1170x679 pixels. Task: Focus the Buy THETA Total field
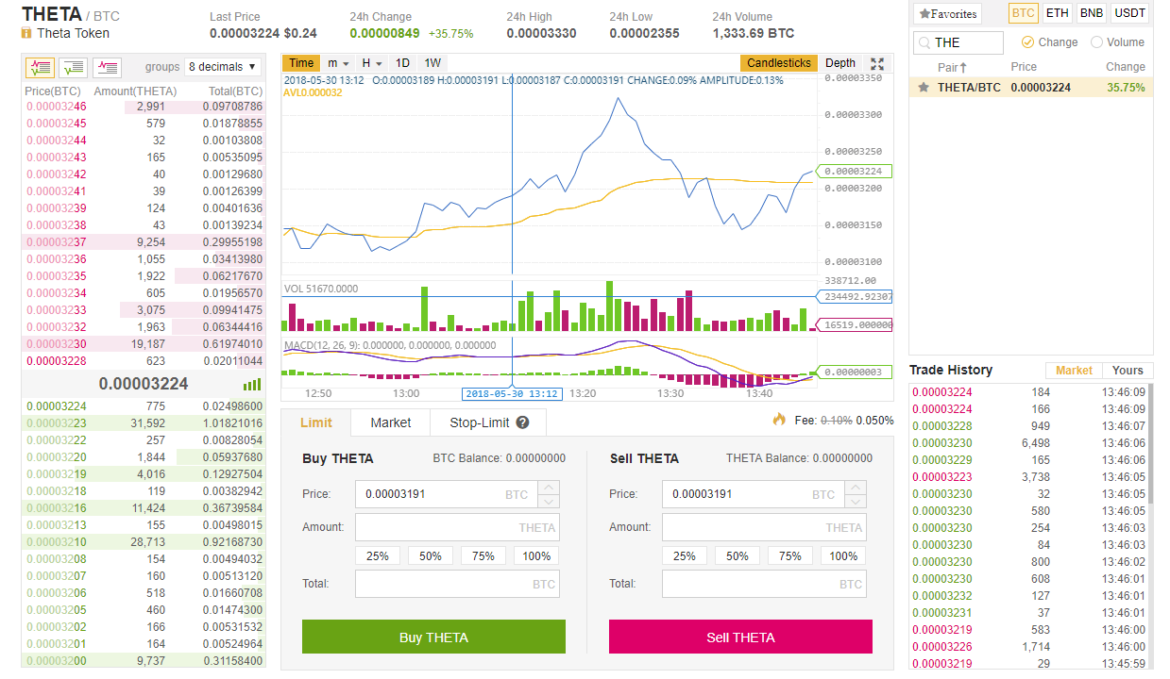pyautogui.click(x=457, y=584)
